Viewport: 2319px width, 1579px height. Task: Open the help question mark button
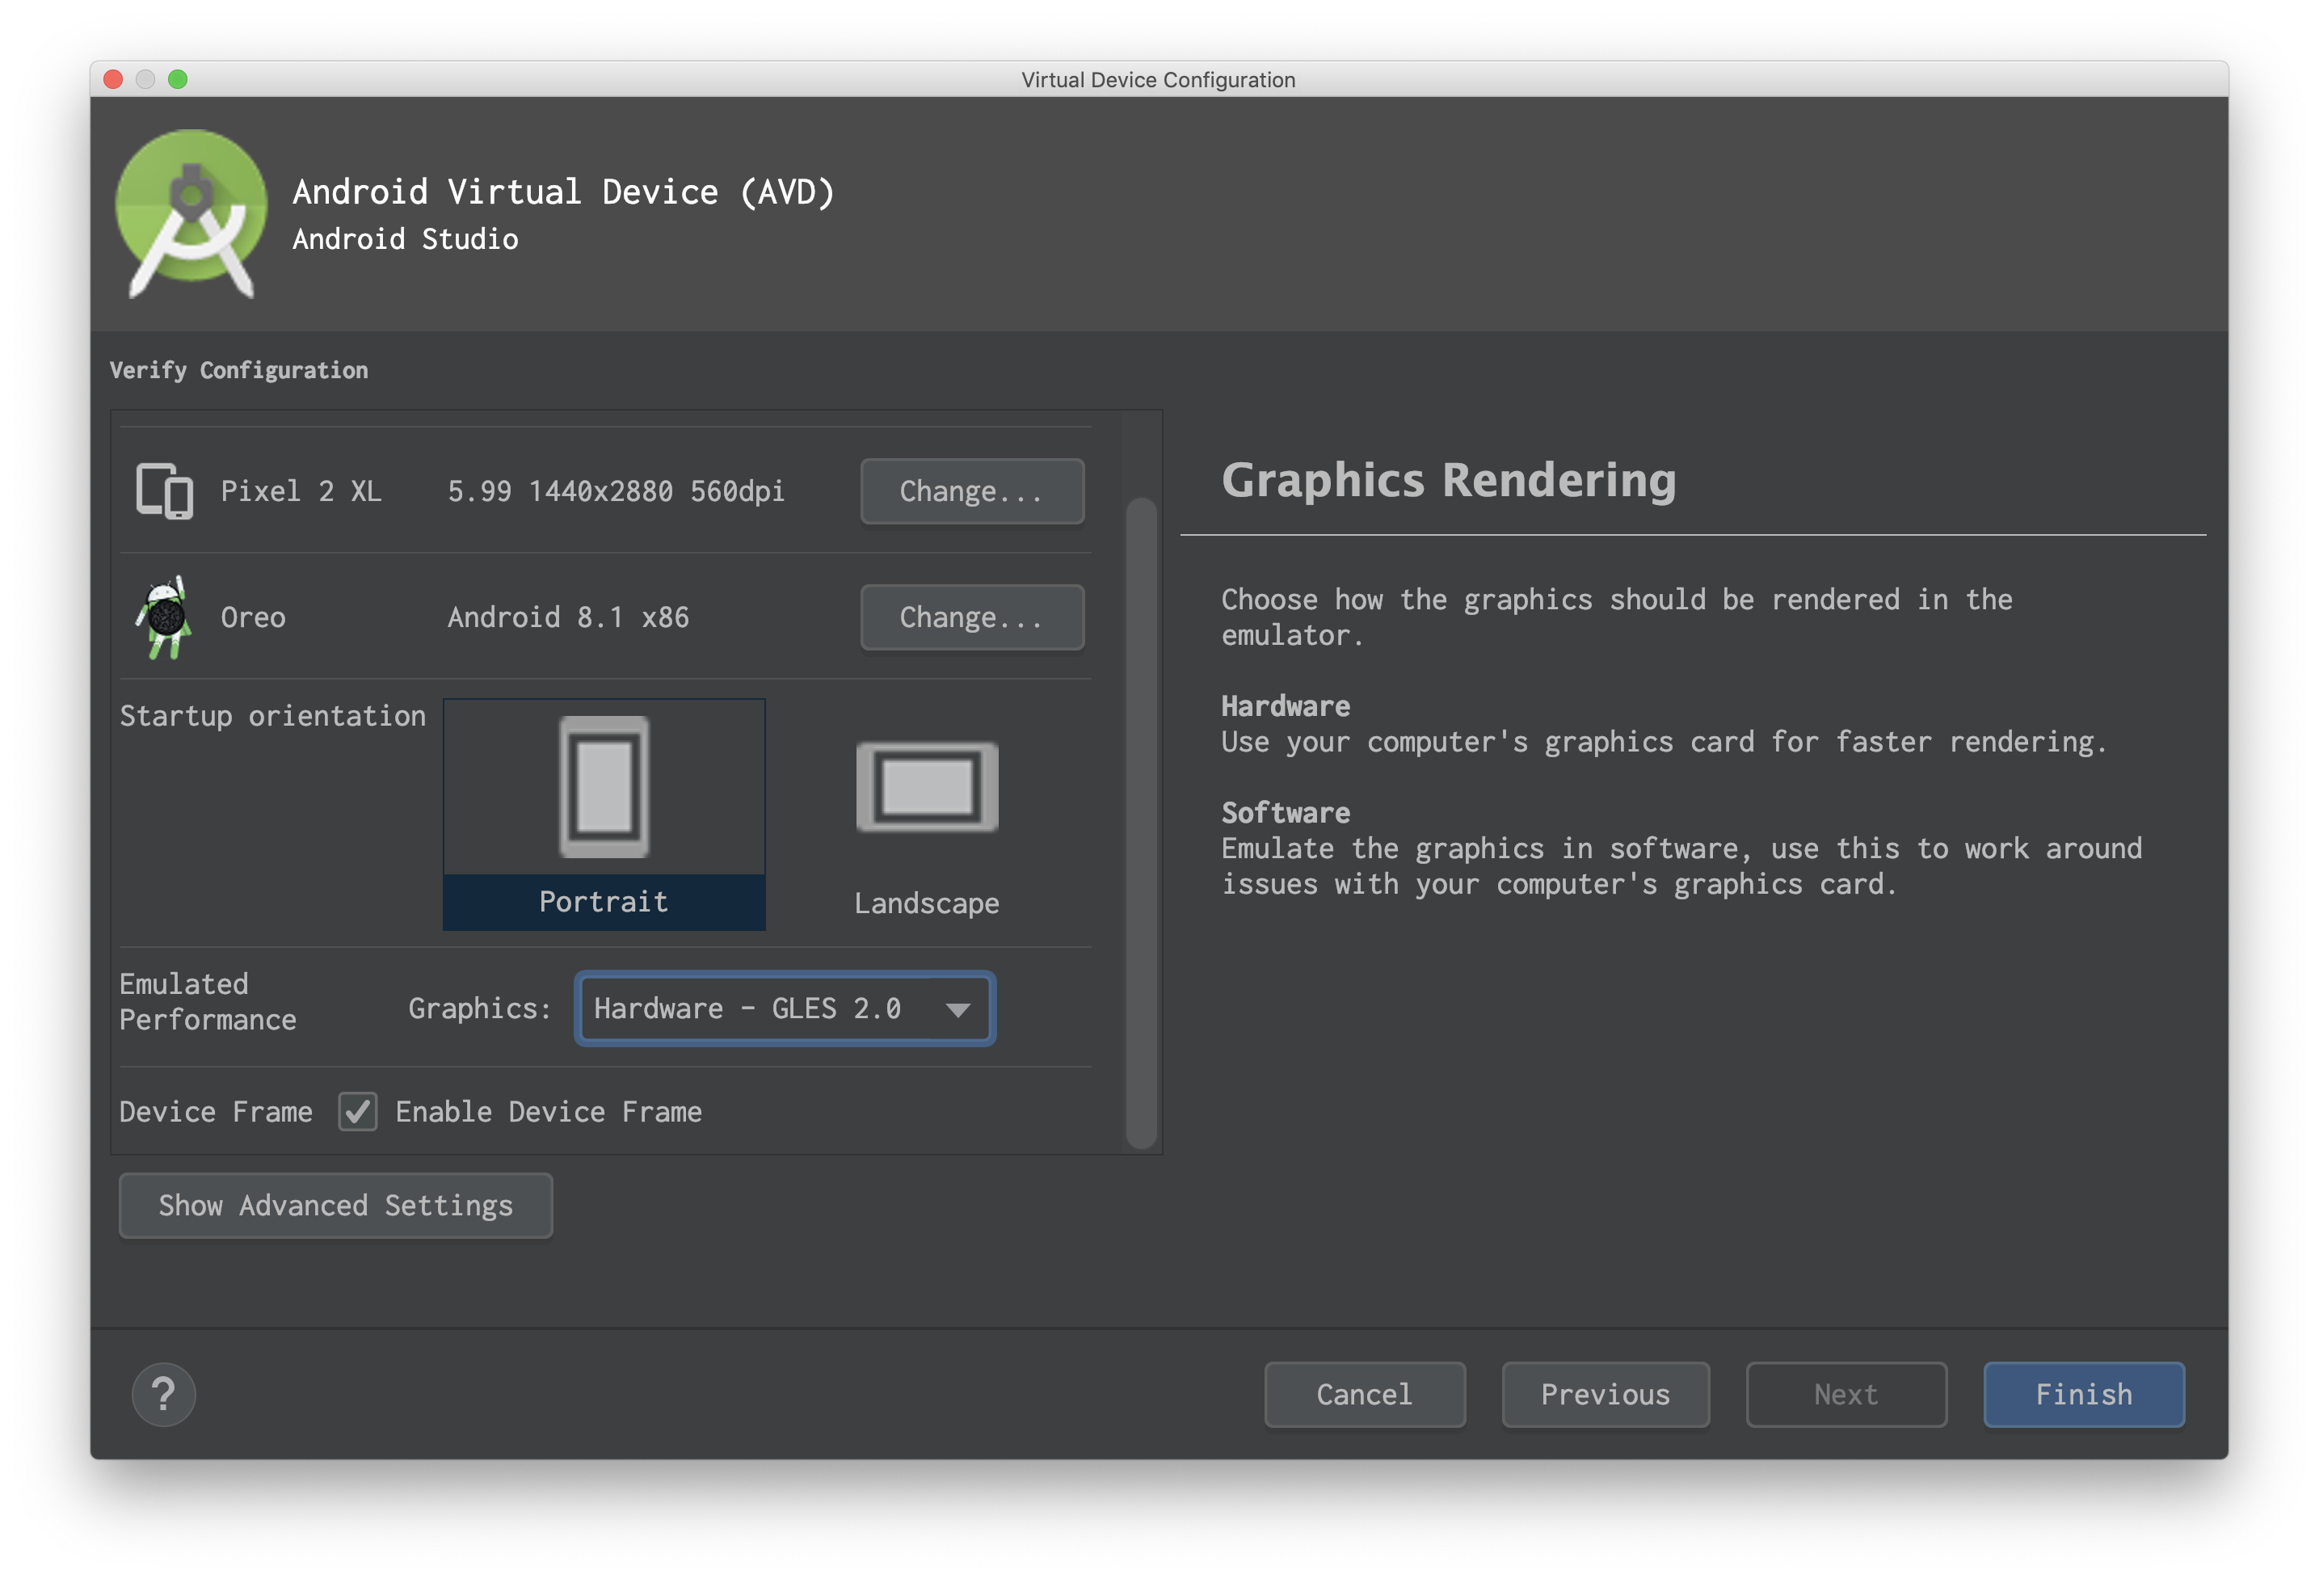164,1393
